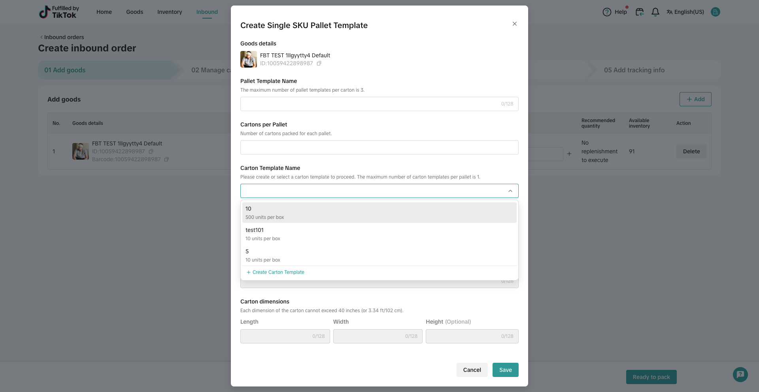Open the order sync icon in header

(x=639, y=12)
